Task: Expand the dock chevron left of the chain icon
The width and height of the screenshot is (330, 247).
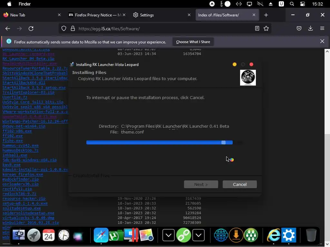Action: coord(168,235)
